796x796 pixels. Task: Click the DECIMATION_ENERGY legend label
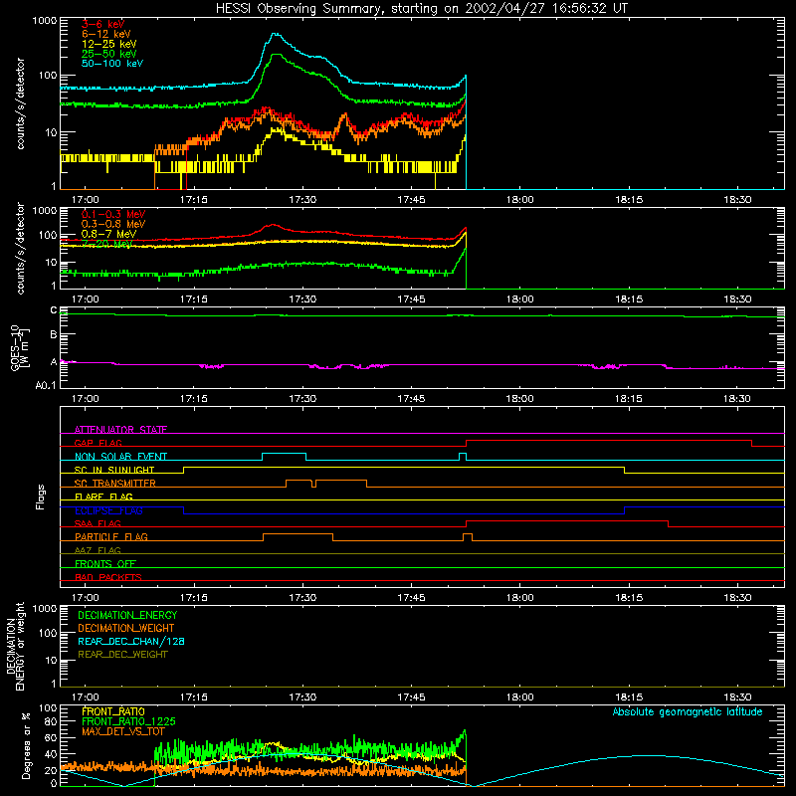(x=127, y=615)
